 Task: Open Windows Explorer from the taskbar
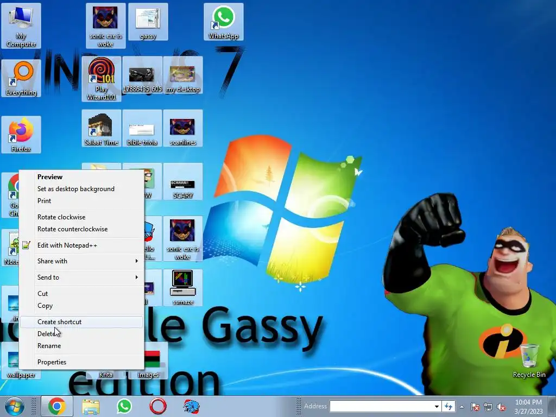[x=91, y=406]
